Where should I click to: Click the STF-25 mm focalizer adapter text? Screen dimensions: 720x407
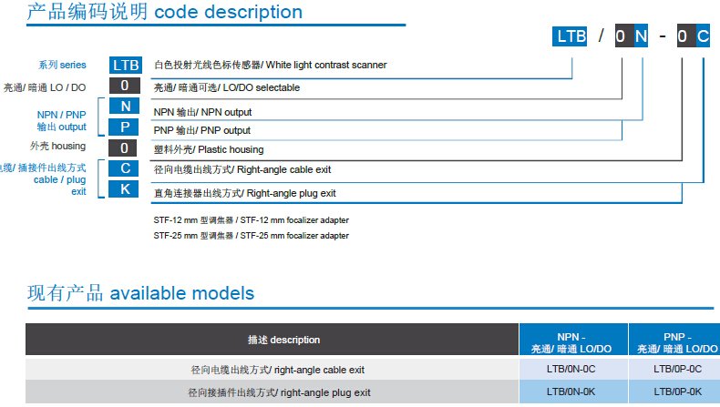tap(252, 236)
